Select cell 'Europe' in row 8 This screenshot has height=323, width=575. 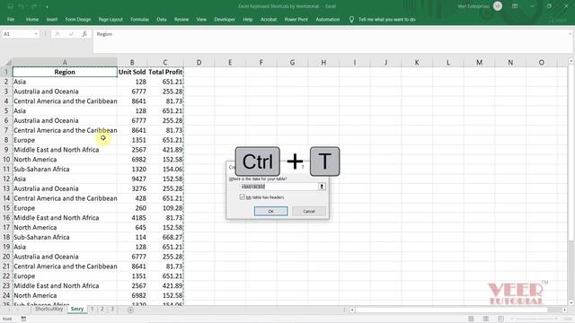pyautogui.click(x=65, y=140)
